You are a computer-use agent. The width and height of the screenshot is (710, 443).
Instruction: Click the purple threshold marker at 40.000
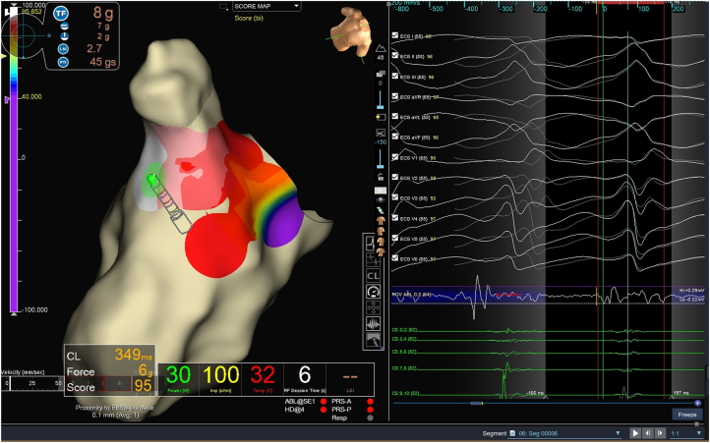pyautogui.click(x=6, y=99)
